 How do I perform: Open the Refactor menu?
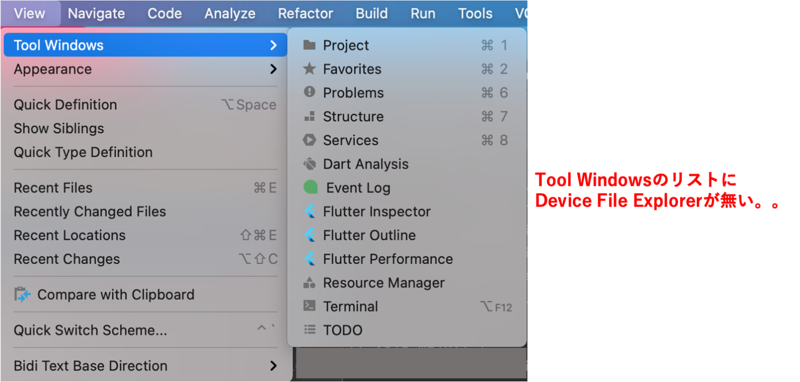(306, 13)
